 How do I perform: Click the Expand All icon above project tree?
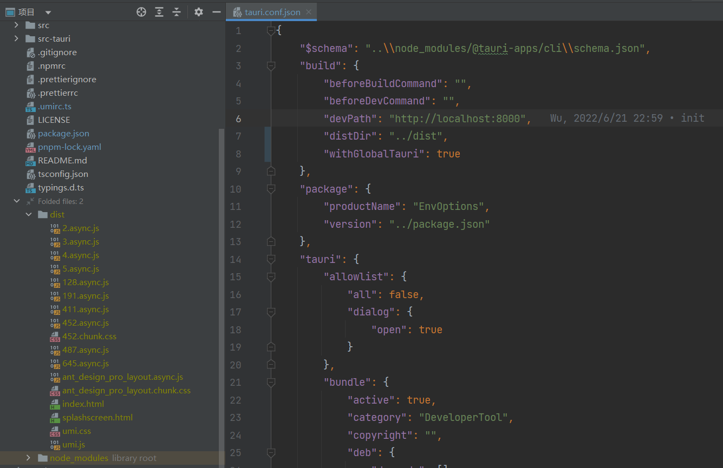click(159, 11)
